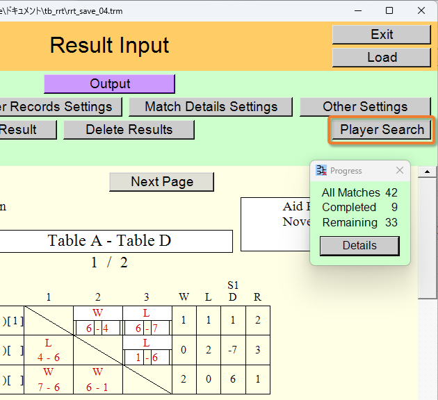This screenshot has width=438, height=400.
Task: Open Match Details Settings
Action: (x=211, y=107)
